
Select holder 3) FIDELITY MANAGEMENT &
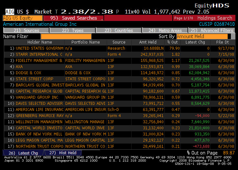click(36, 61)
